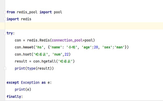
Task: Click the Exception class name
Action: point(30,82)
